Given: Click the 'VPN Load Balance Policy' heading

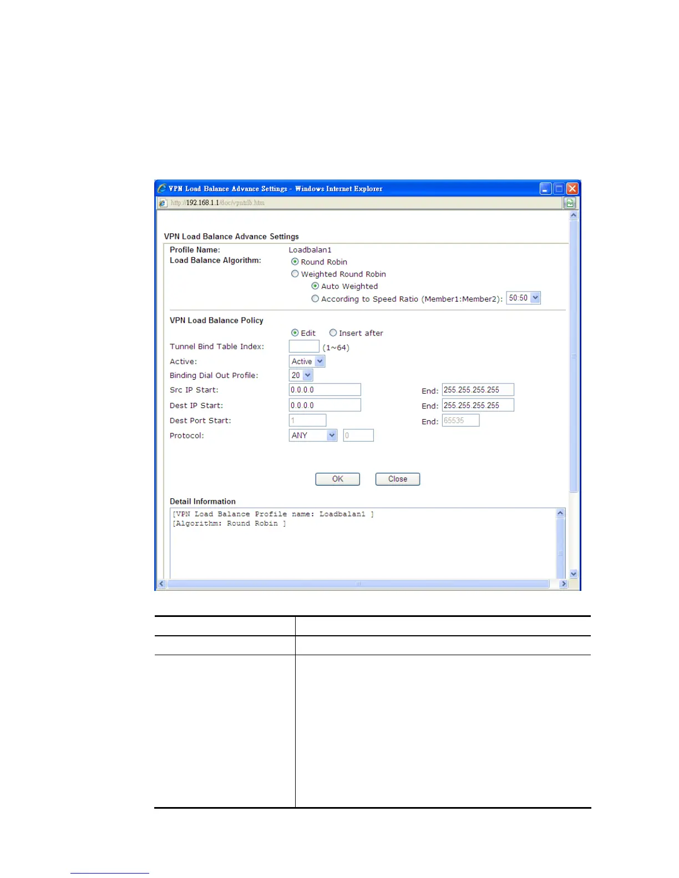Looking at the screenshot, I should point(216,320).
